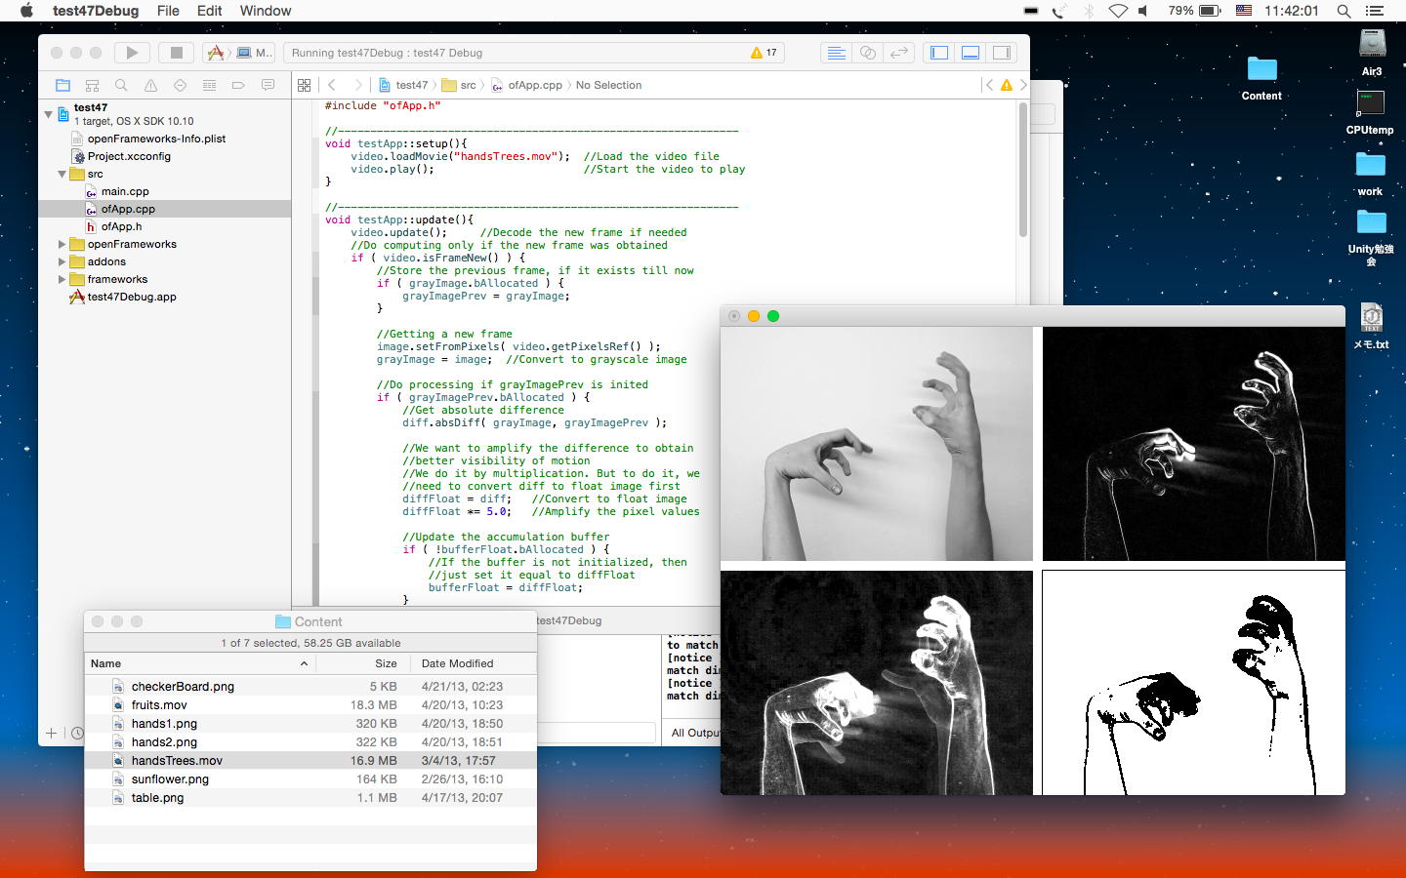Show the right Utilities panel
Screen dimensions: 1406x878
point(1002,53)
